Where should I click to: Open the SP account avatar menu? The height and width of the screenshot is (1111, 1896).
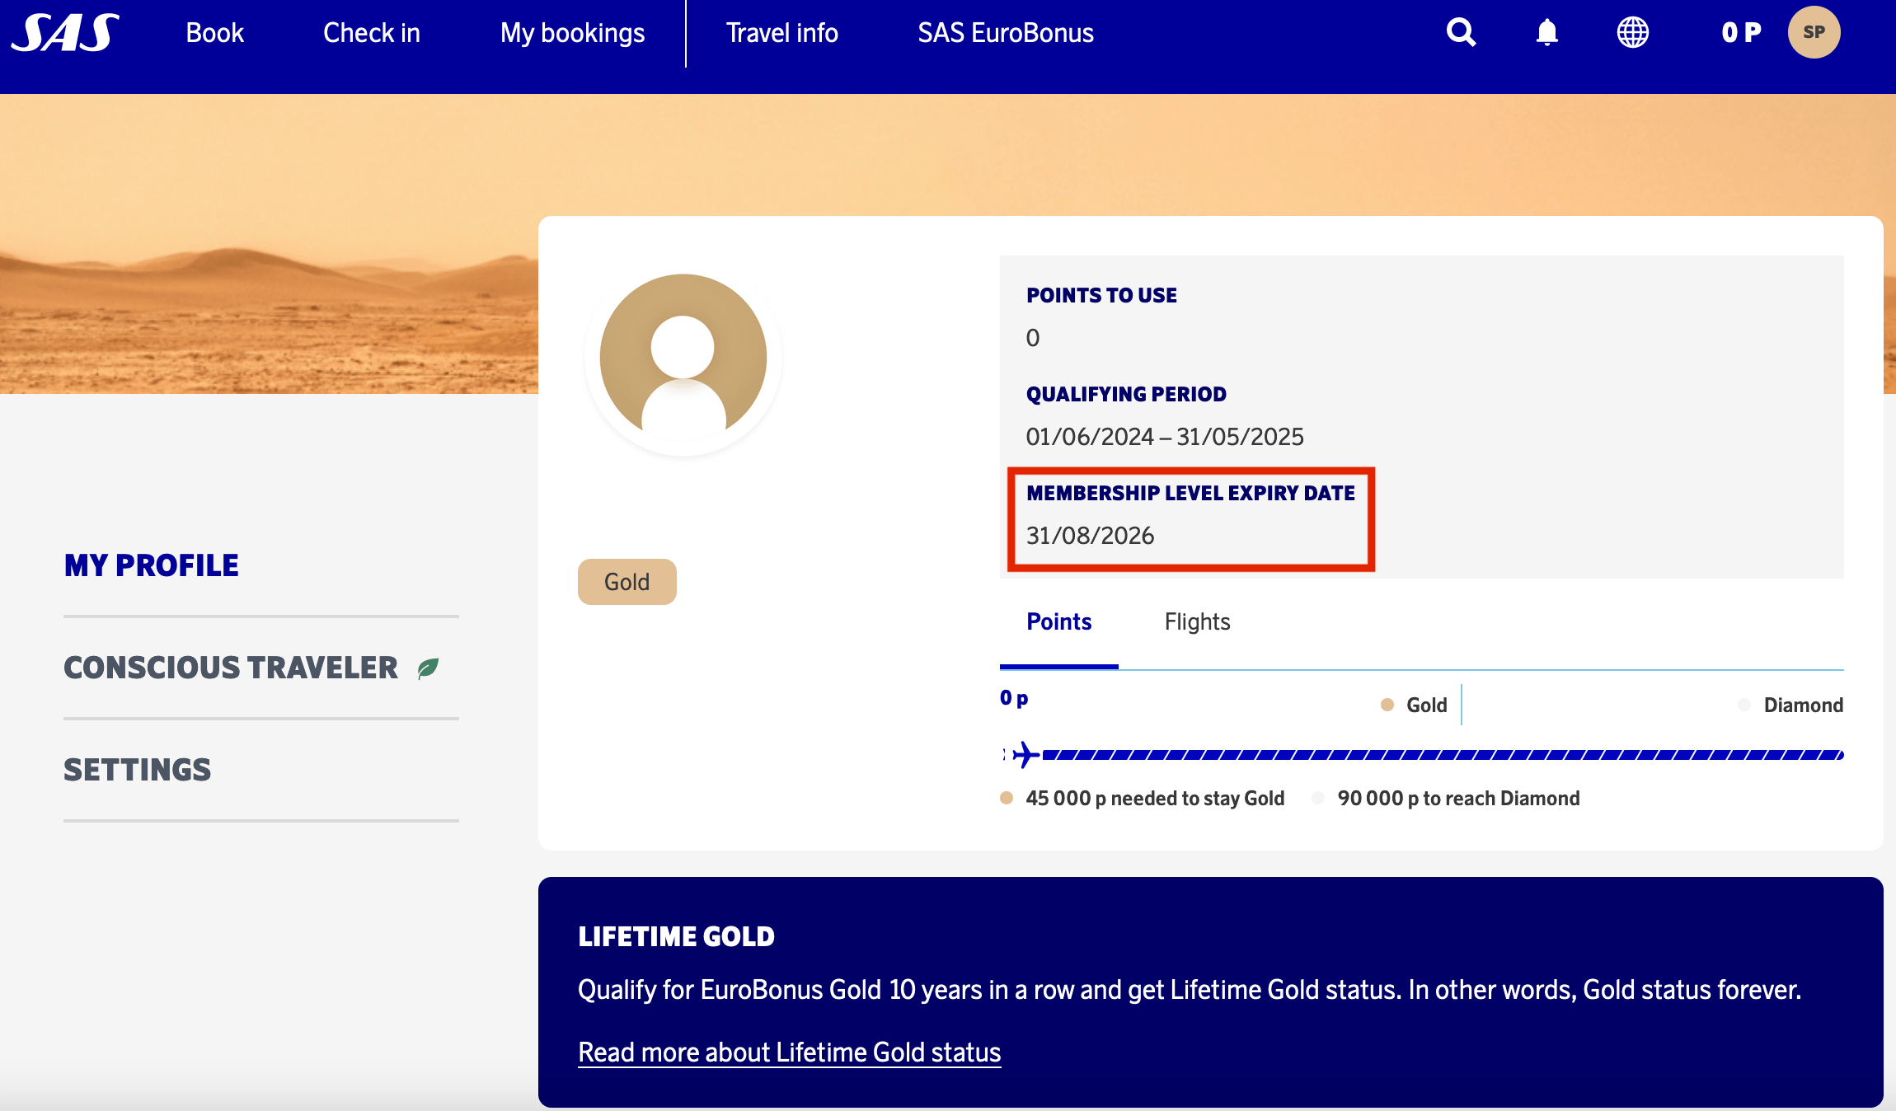(1814, 32)
